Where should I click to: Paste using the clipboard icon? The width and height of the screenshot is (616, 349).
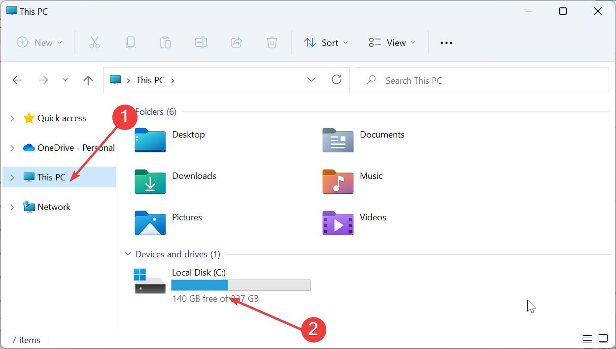(166, 42)
